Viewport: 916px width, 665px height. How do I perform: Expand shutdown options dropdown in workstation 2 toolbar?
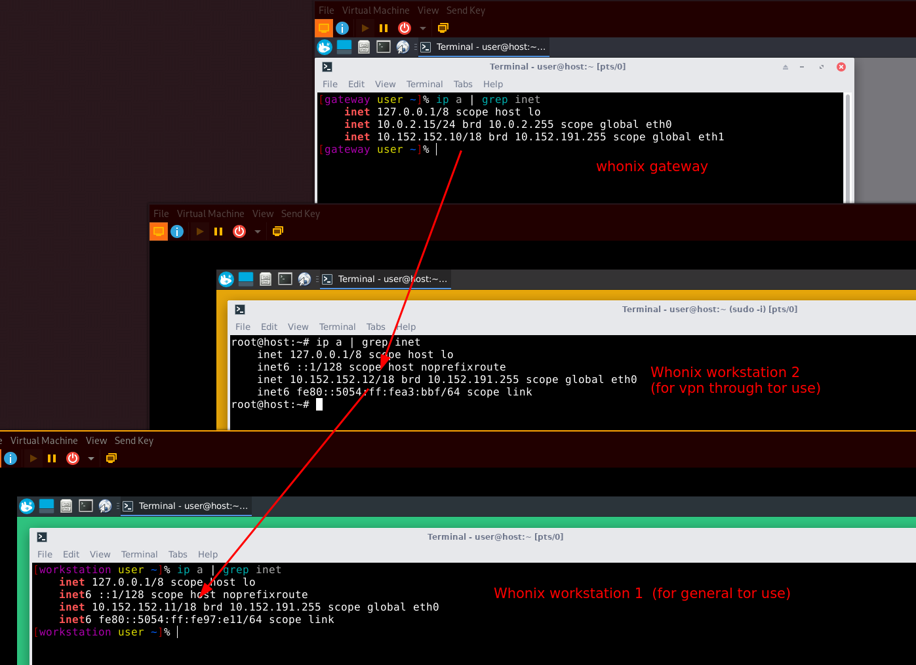258,232
